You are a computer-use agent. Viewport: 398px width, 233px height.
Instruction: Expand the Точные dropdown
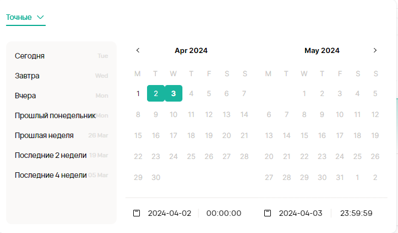click(25, 18)
